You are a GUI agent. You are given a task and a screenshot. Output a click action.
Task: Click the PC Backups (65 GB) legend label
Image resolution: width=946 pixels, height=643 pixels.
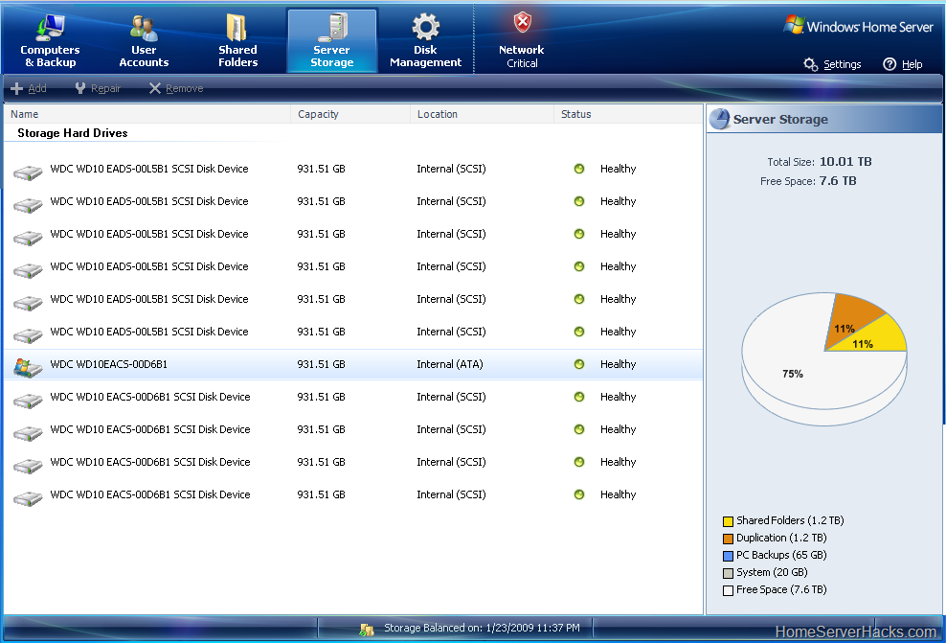tap(781, 555)
